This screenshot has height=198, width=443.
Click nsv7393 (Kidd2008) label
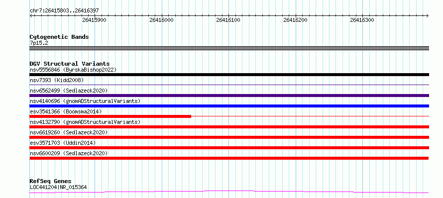coord(57,80)
